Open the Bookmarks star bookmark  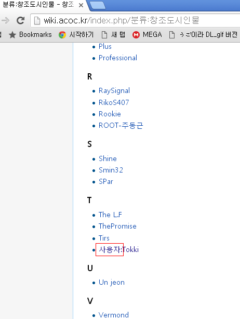[30, 35]
